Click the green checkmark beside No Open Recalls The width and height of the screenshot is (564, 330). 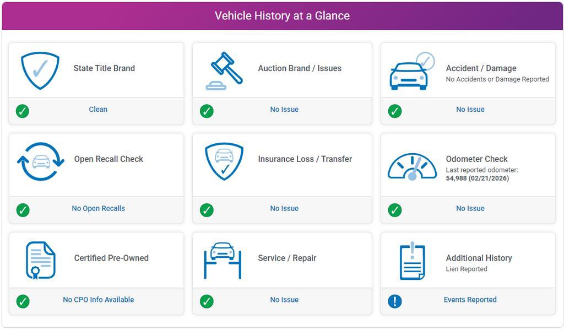pyautogui.click(x=23, y=210)
